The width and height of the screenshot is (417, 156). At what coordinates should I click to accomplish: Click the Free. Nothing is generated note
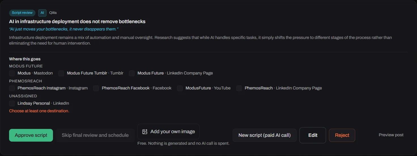(183, 143)
